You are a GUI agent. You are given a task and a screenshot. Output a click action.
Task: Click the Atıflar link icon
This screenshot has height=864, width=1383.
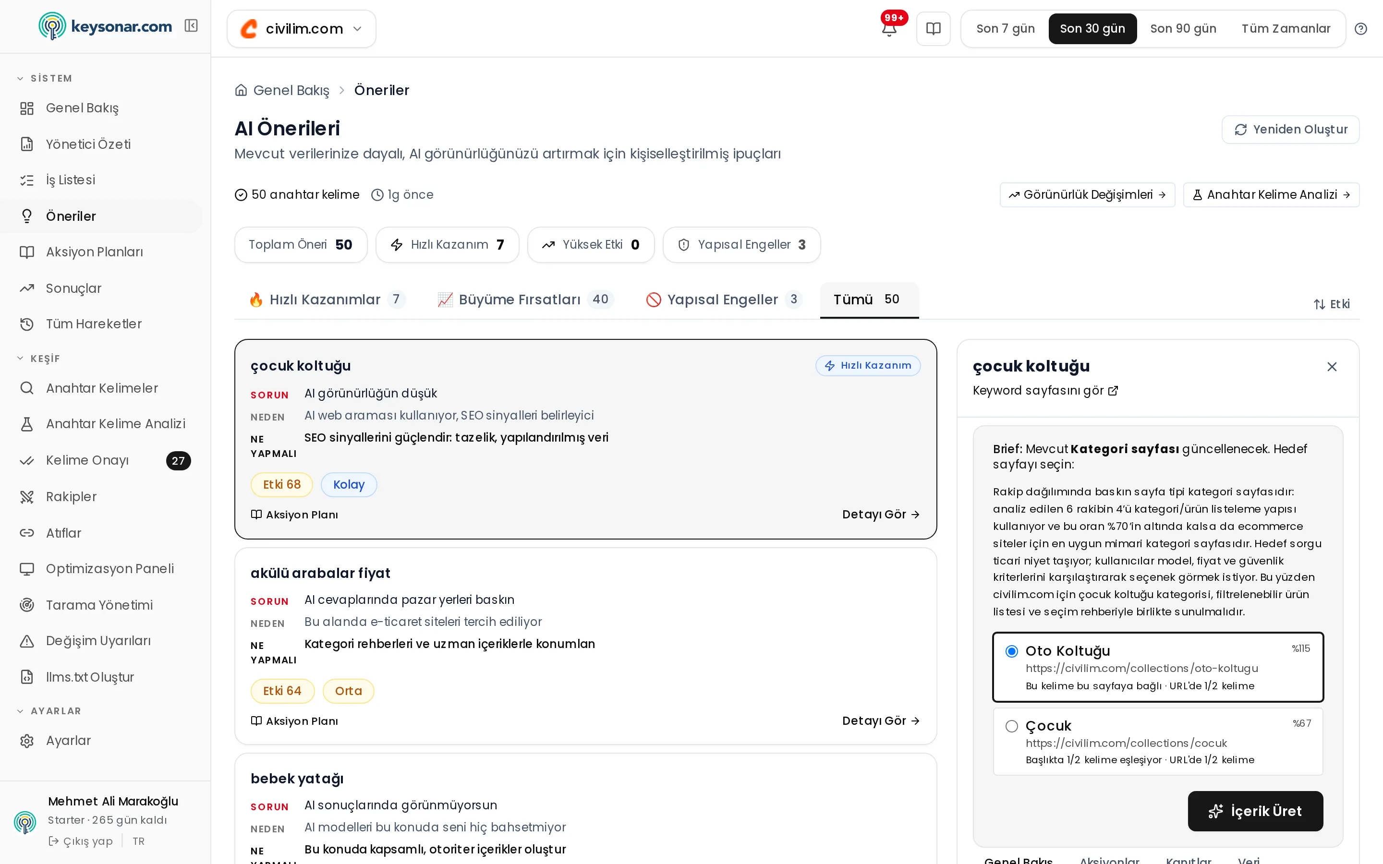[27, 533]
